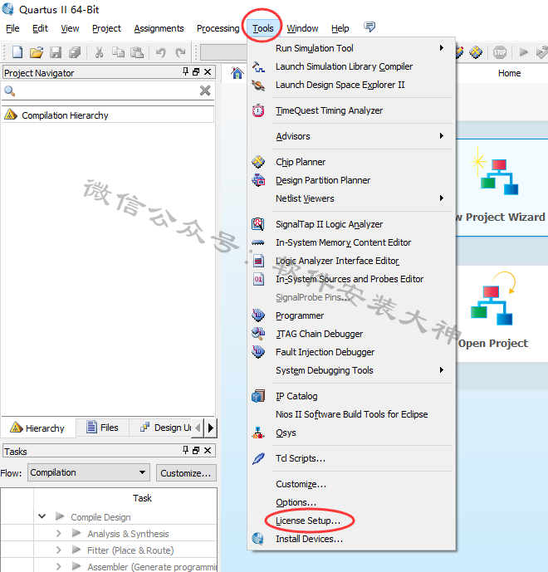548x572 pixels.
Task: Click the Redo arrow icon
Action: (x=180, y=52)
